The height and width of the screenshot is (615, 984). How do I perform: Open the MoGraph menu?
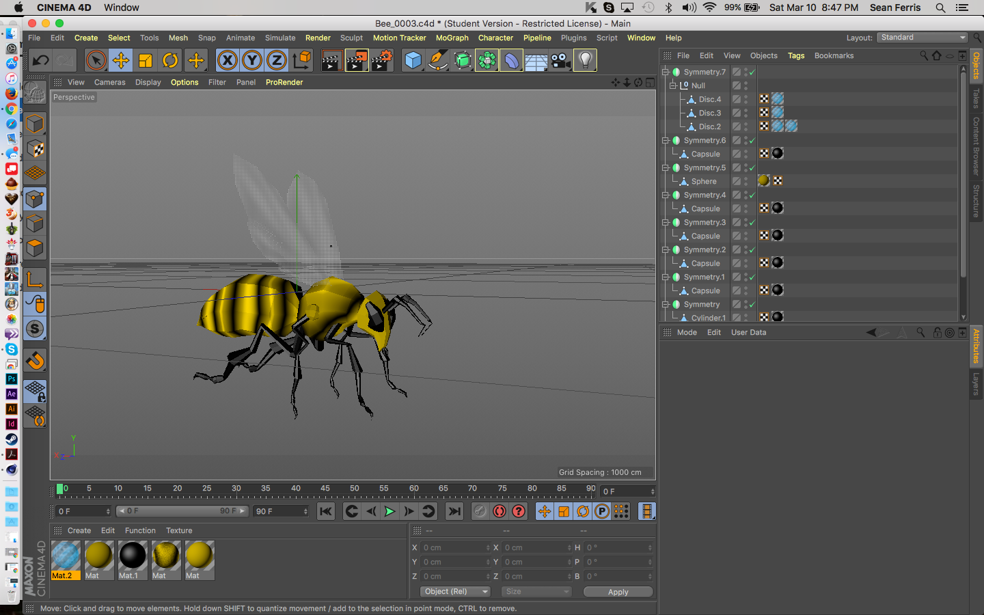pos(452,38)
